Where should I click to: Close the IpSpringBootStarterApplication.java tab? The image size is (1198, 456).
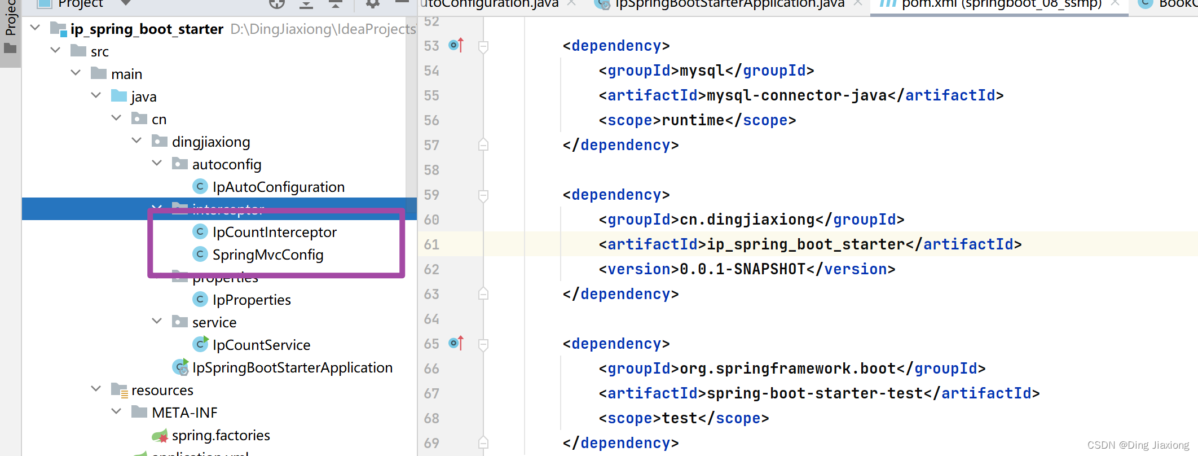tap(858, 3)
